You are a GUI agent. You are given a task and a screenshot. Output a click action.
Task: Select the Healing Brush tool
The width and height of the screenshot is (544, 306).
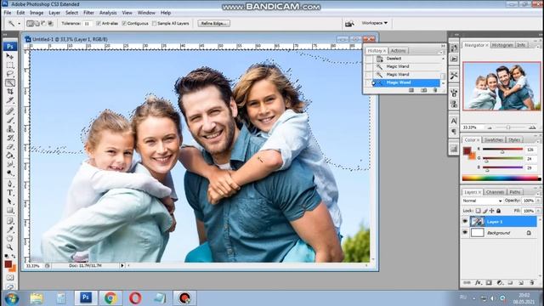10,111
